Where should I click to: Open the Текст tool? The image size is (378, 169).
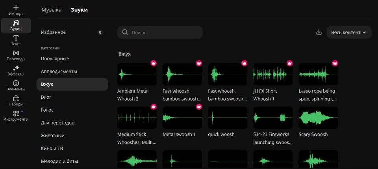pos(16,40)
